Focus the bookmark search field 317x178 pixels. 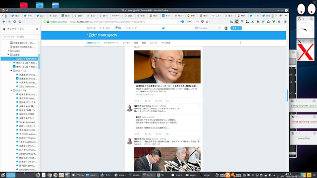pyautogui.click(x=21, y=37)
